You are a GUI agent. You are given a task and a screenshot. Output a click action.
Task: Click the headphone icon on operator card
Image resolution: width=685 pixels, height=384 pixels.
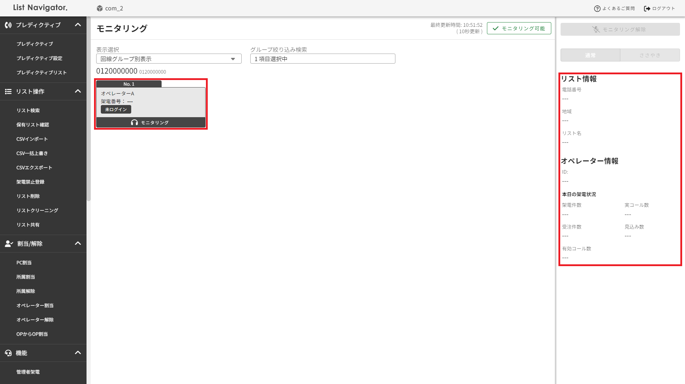(134, 123)
